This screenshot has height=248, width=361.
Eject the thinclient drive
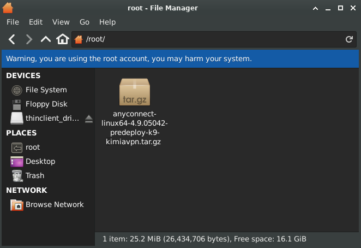click(89, 119)
